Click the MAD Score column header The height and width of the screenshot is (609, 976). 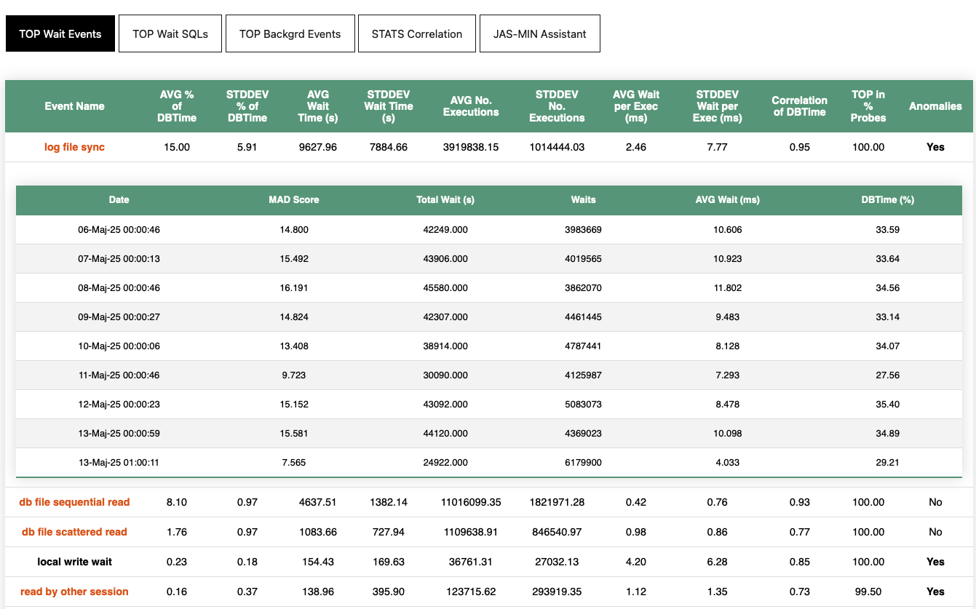[x=294, y=199]
